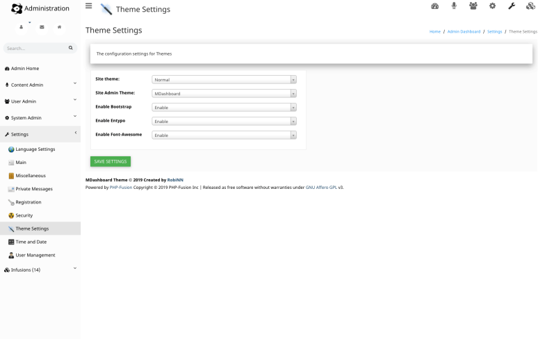Image resolution: width=538 pixels, height=339 pixels.
Task: Click the dashboard gauge icon in top bar
Action: [435, 7]
